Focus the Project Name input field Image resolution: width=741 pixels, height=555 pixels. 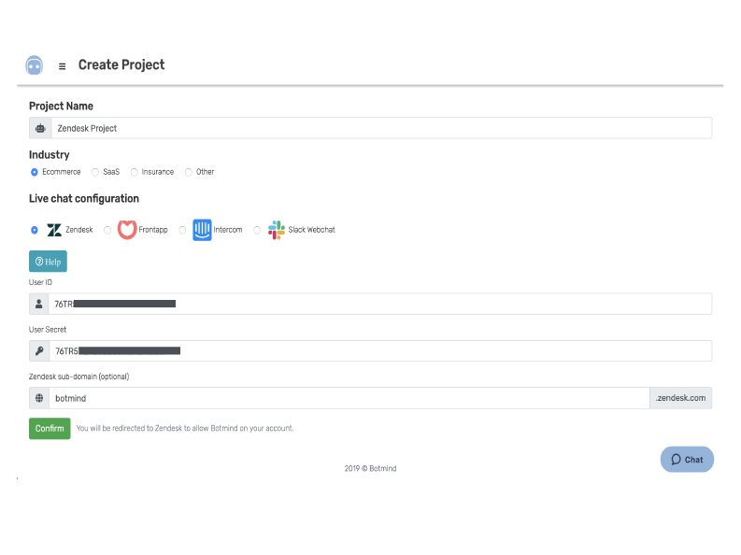pyautogui.click(x=381, y=128)
